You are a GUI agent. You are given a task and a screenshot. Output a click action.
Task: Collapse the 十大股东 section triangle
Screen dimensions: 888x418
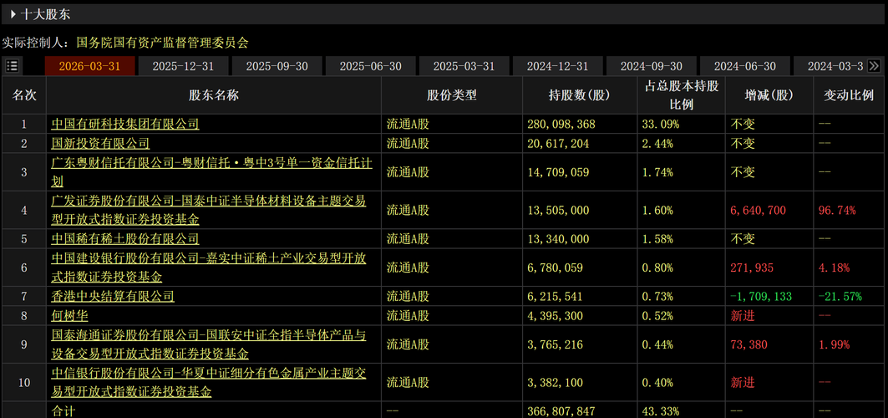[13, 15]
